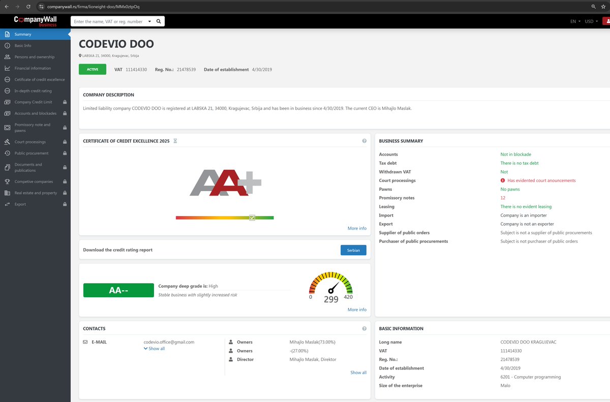Click the Promissory note and pawns icon
Screen dimensions: 610x402
coord(7,128)
